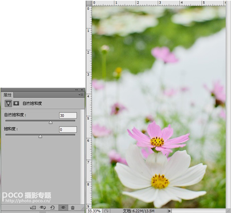The height and width of the screenshot is (213, 231).
Task: Click the ruler origin corner box
Action: click(89, 3)
